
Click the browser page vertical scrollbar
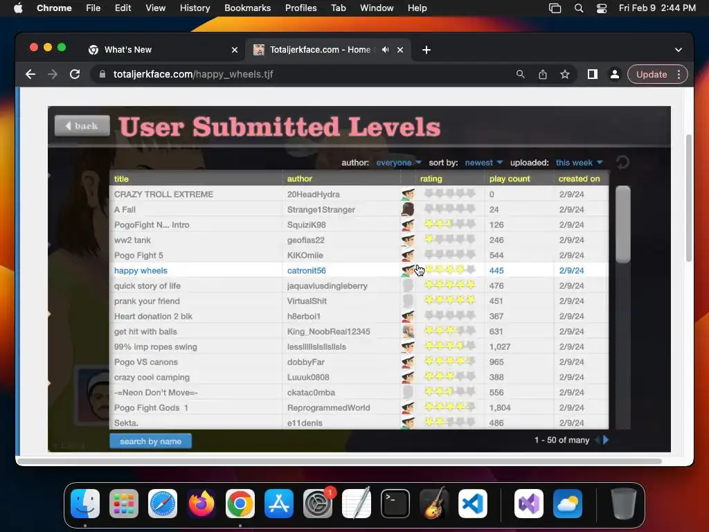click(689, 197)
